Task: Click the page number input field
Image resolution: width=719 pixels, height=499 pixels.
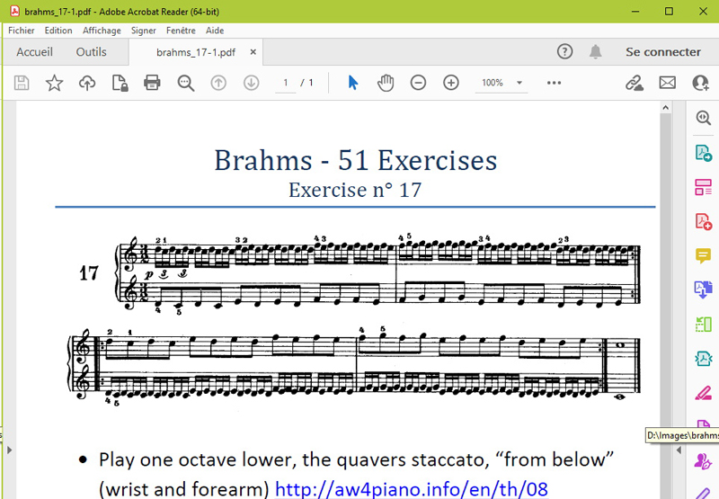Action: point(286,83)
